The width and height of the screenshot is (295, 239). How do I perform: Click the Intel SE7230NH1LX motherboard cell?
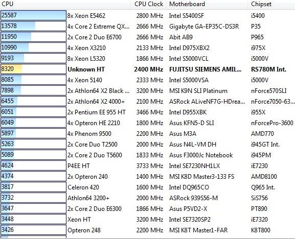point(194,166)
